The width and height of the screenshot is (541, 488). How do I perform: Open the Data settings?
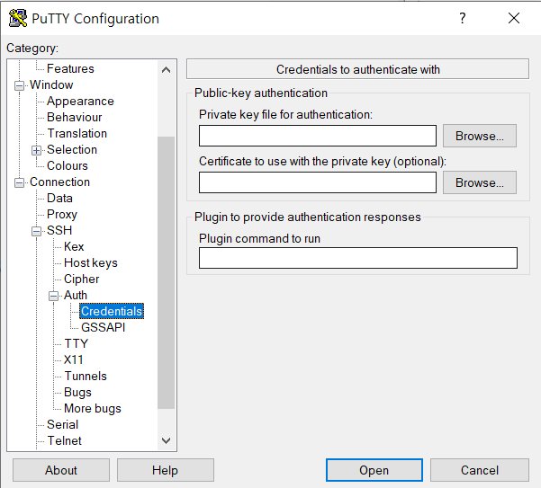(59, 198)
